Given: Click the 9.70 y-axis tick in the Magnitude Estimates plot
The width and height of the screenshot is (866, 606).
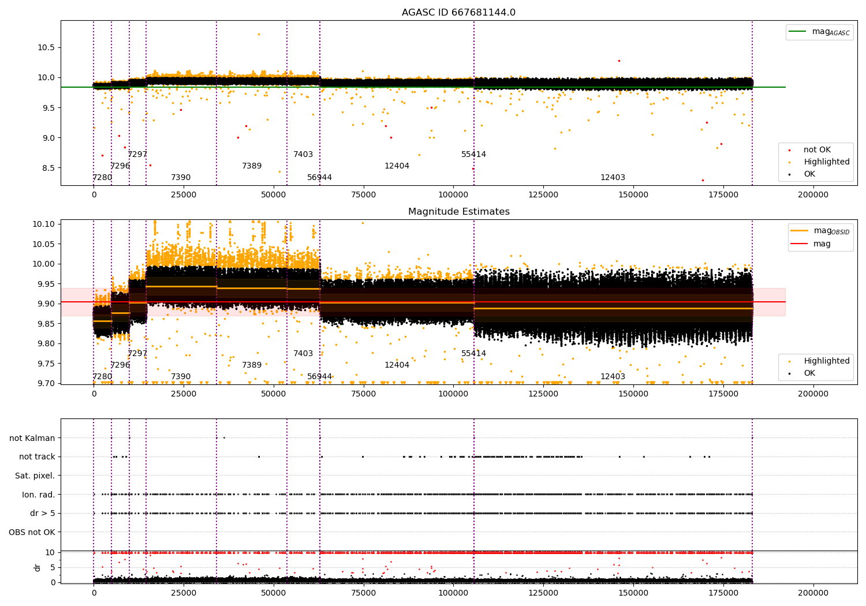Looking at the screenshot, I should [46, 383].
